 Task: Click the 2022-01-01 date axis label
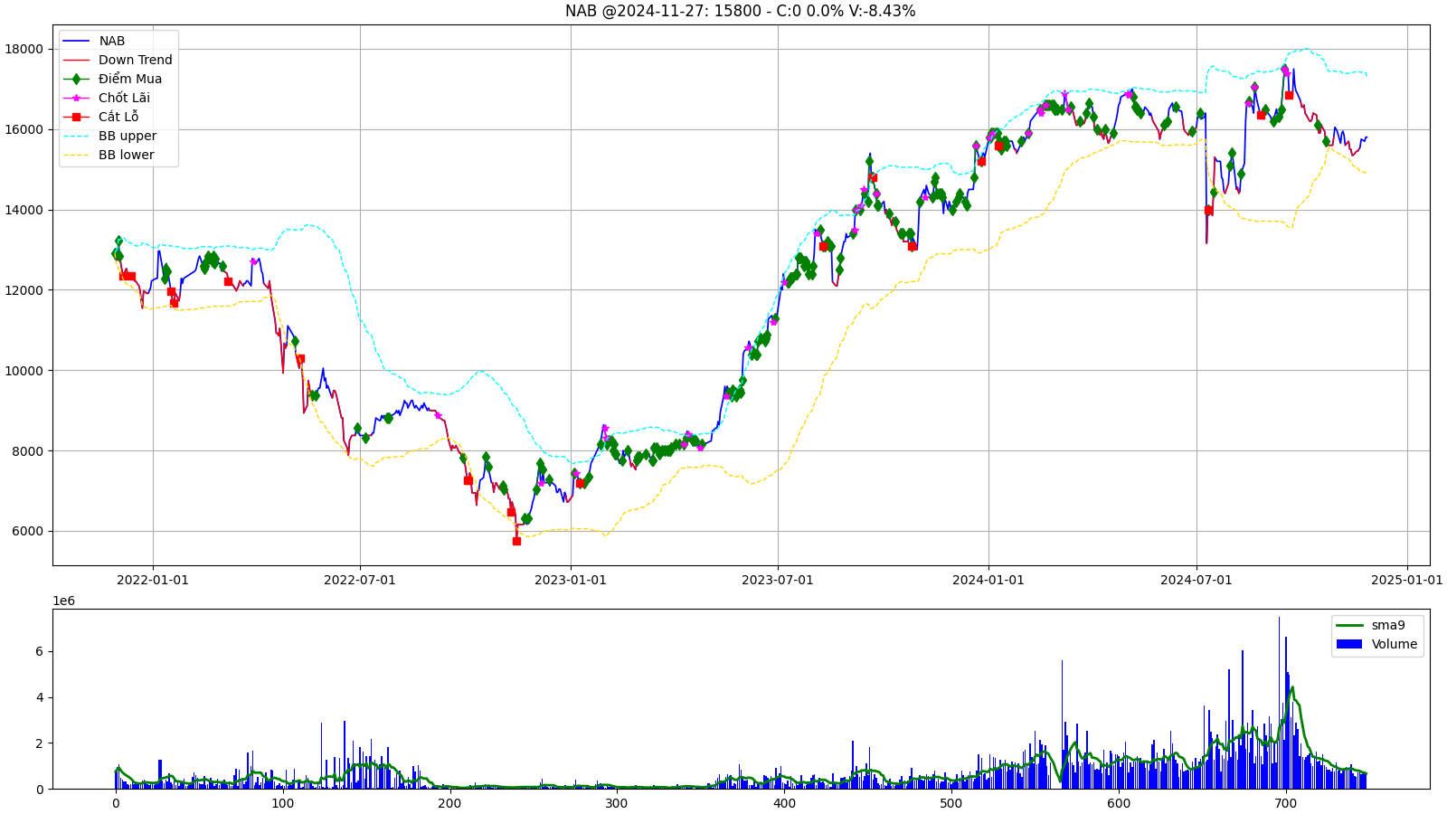[153, 580]
